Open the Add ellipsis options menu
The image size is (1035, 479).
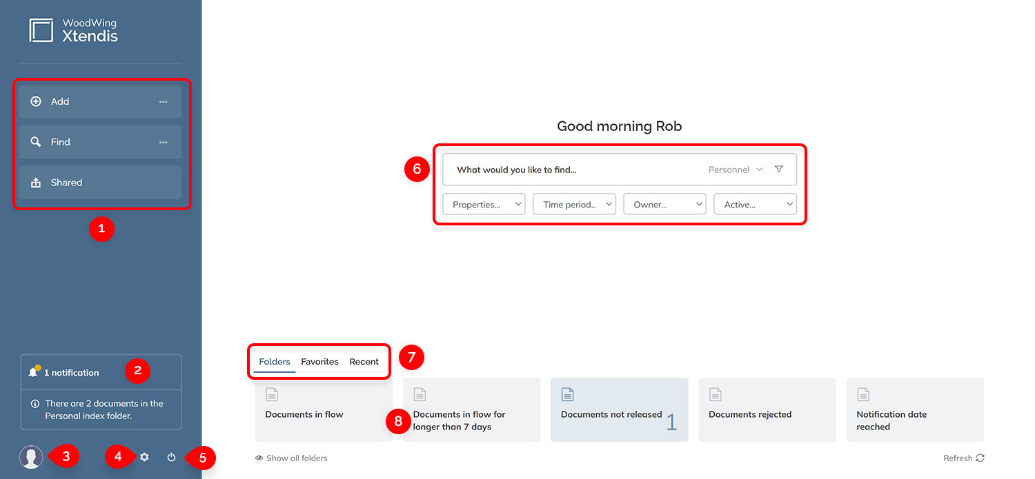163,101
